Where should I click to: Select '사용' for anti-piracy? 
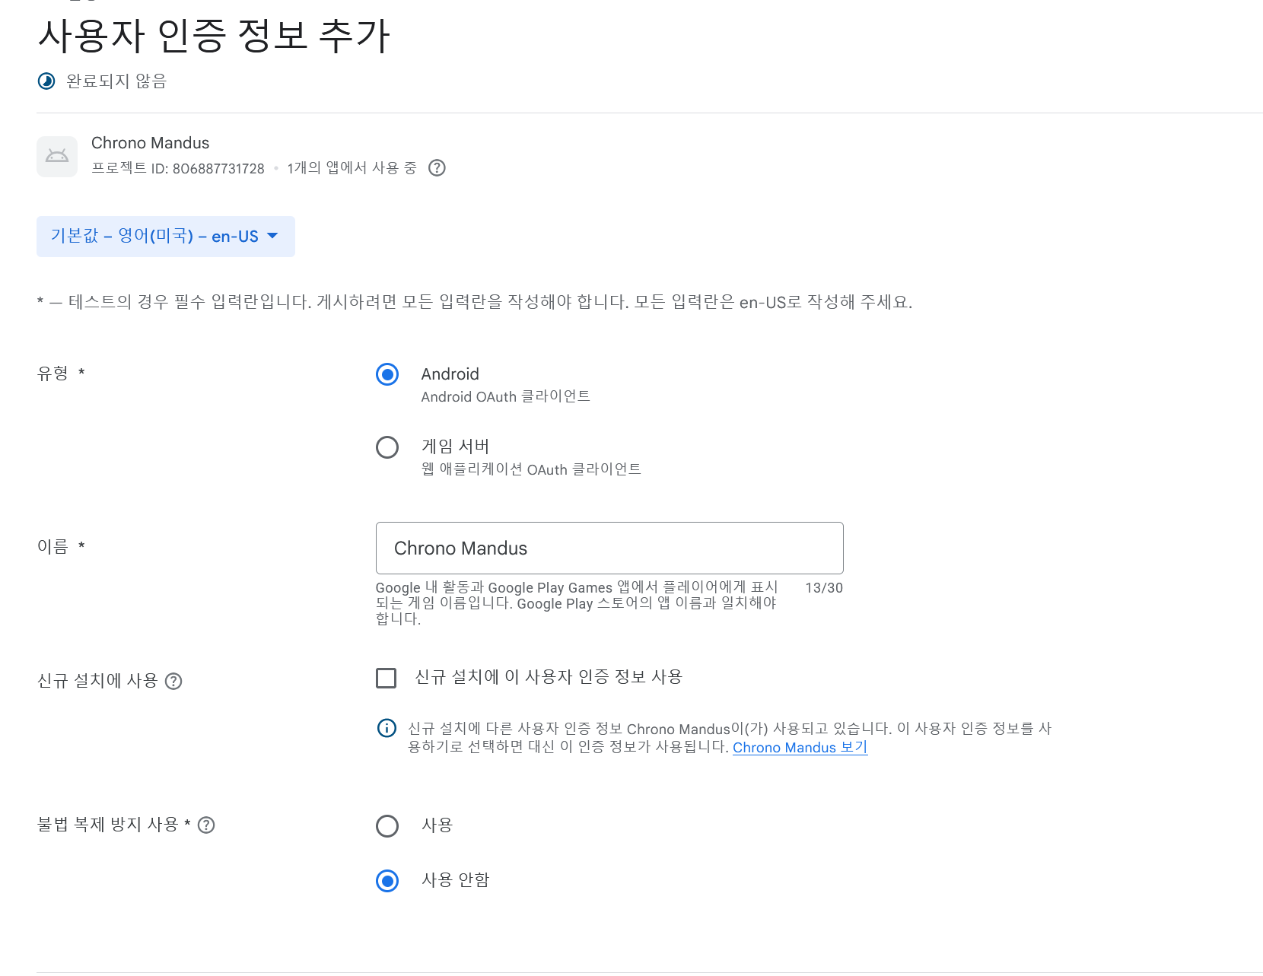387,826
